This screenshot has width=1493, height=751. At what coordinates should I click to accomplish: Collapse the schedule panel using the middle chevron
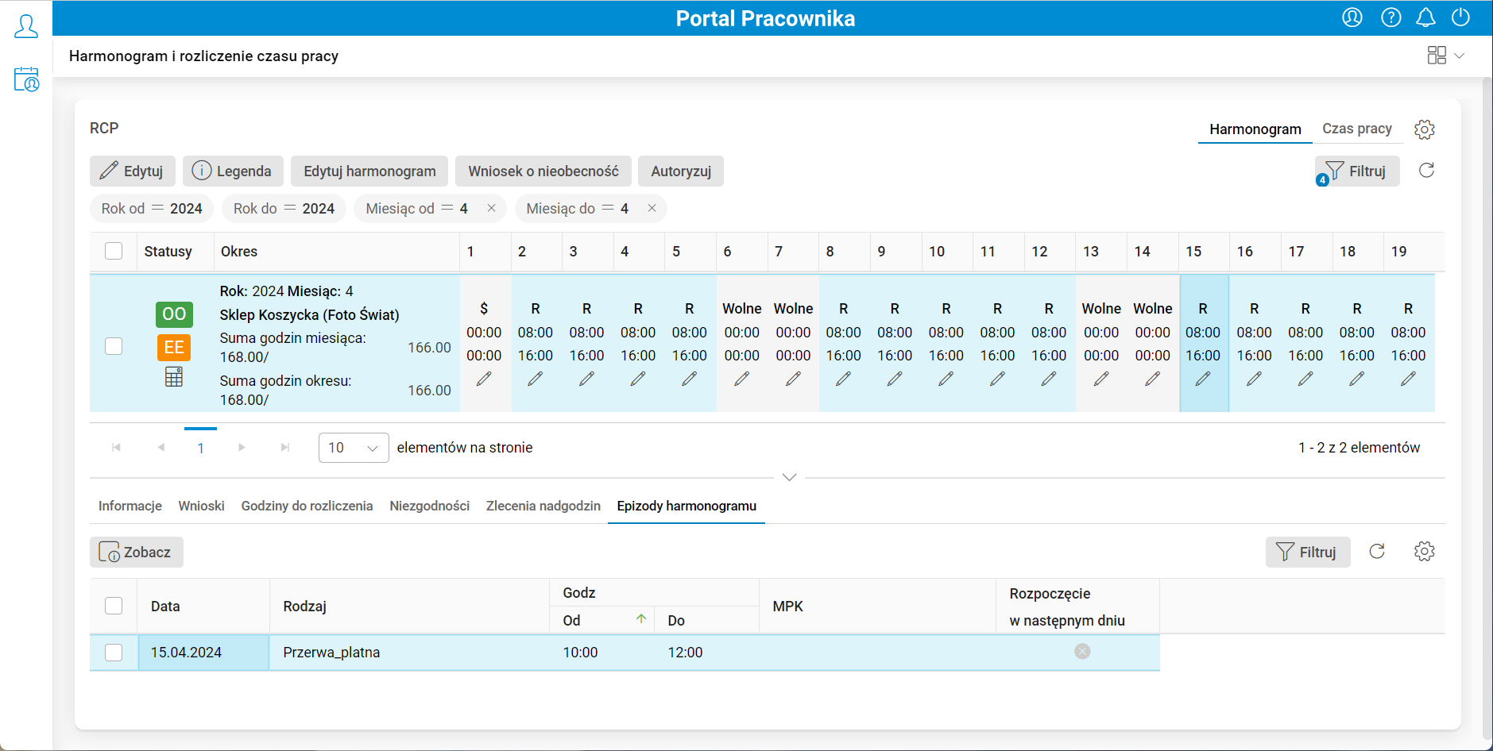789,477
